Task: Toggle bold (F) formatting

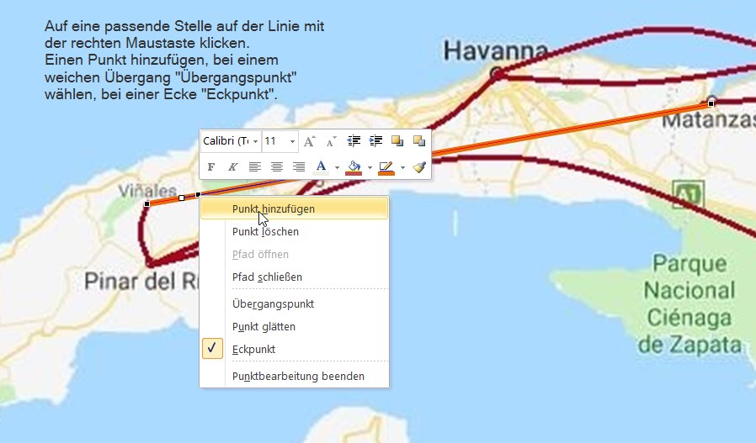Action: point(210,167)
